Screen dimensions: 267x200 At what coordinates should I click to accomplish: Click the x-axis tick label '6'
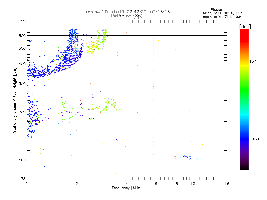tap(156, 184)
